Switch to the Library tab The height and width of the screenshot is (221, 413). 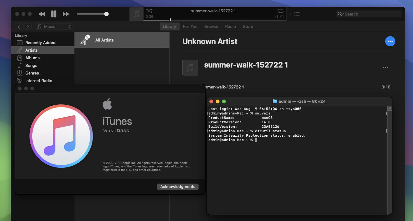[169, 26]
